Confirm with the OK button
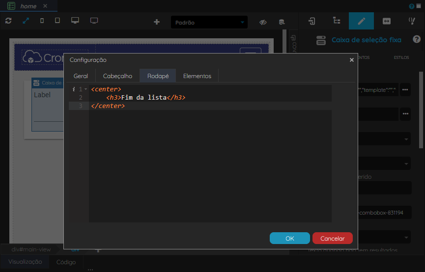Viewport: 425px width, 272px height. coord(290,239)
